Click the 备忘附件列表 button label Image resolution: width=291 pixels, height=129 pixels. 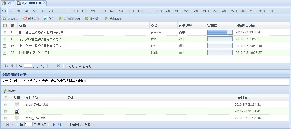tap(72, 19)
